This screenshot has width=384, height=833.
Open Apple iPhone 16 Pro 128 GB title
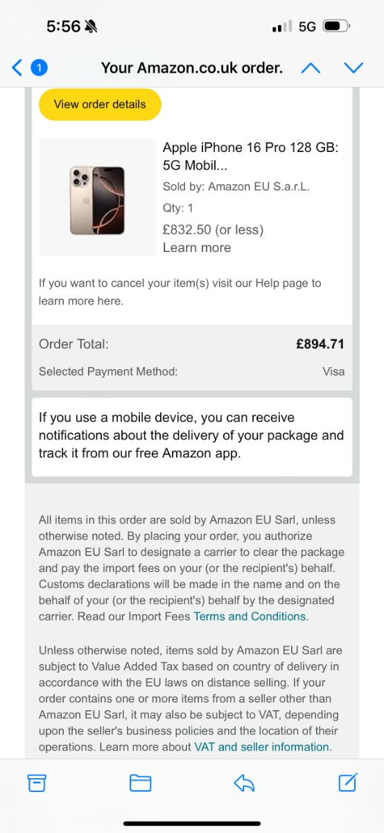pyautogui.click(x=250, y=157)
